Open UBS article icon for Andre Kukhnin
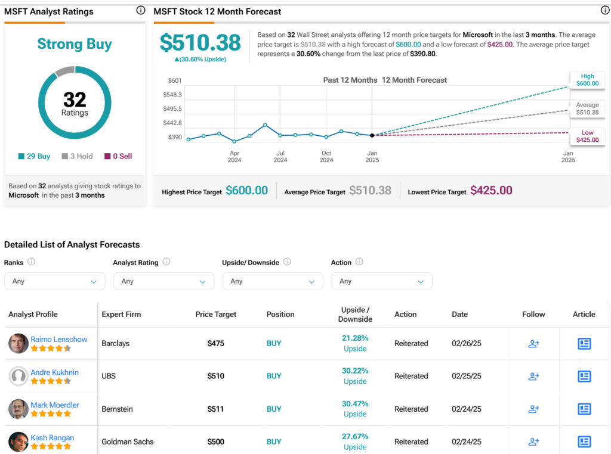611x454 pixels. pos(584,376)
